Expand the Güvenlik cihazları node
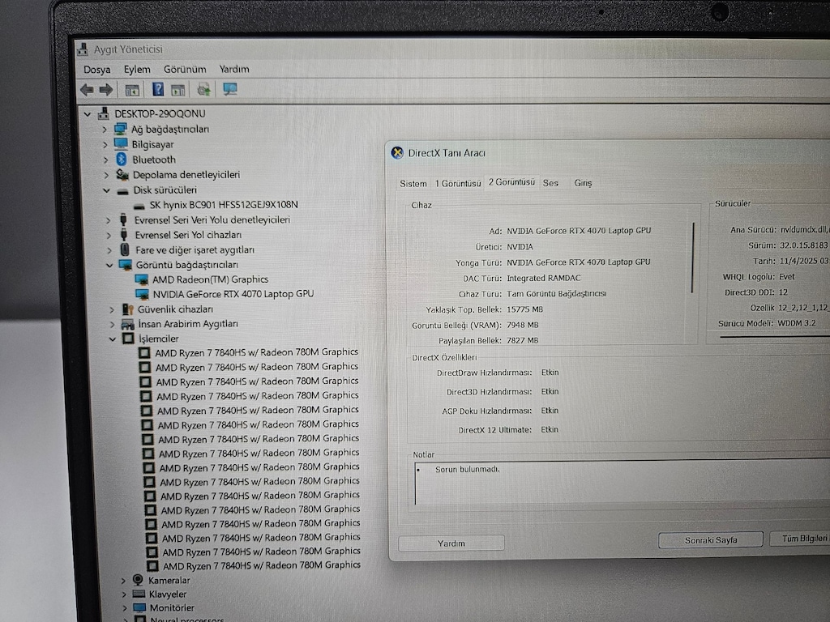The image size is (830, 622). click(x=112, y=309)
